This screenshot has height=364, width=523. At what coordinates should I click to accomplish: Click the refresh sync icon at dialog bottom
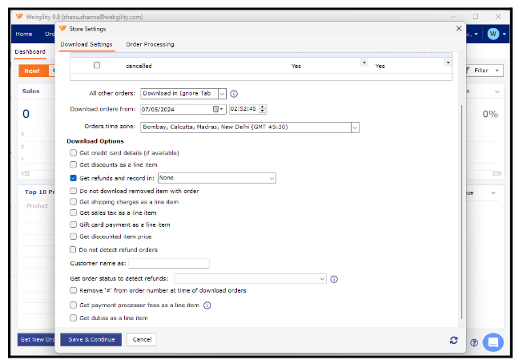click(453, 340)
